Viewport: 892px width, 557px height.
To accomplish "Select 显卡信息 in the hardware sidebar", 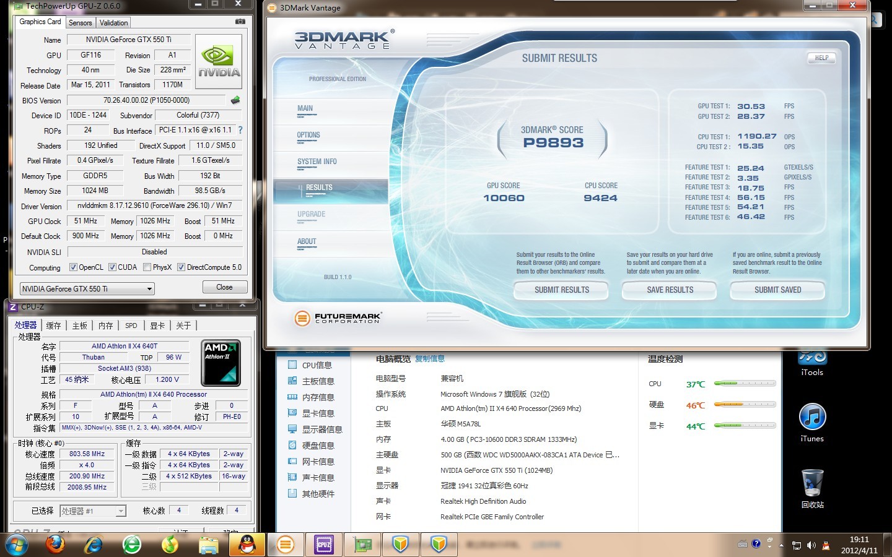I will point(318,413).
